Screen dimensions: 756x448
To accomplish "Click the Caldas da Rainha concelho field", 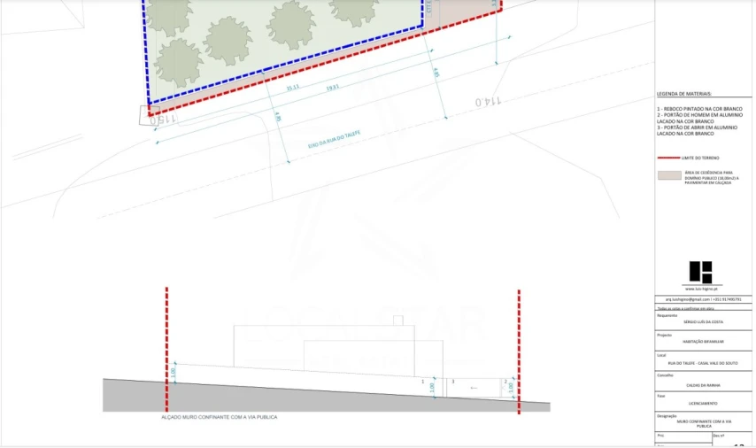I will click(703, 385).
